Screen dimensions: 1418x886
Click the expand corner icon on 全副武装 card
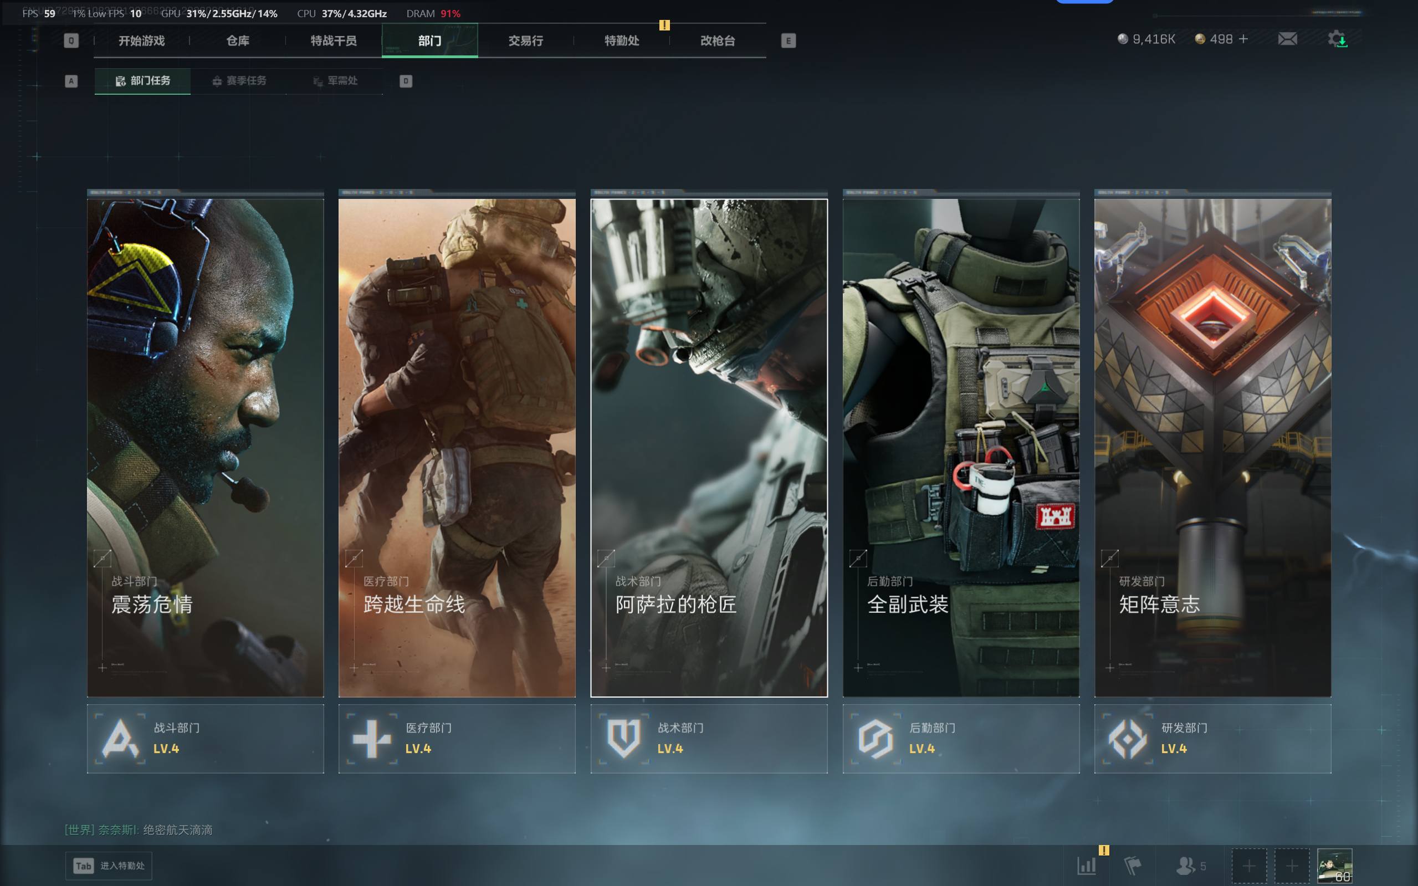click(858, 559)
